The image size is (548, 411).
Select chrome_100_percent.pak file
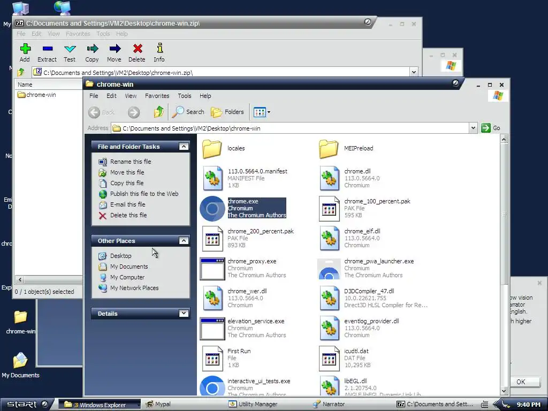pos(364,208)
